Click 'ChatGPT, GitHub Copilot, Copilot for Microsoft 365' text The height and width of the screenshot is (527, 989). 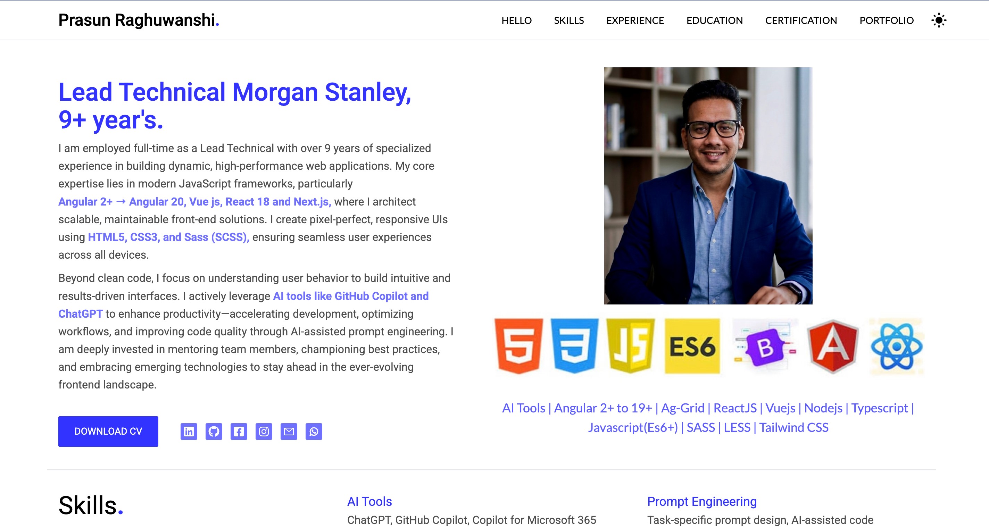click(472, 520)
